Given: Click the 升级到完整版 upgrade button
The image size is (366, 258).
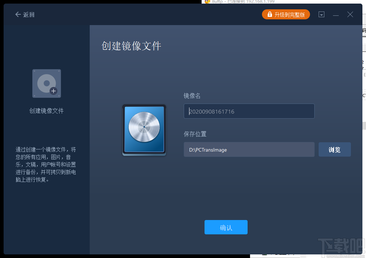Looking at the screenshot, I should 286,14.
